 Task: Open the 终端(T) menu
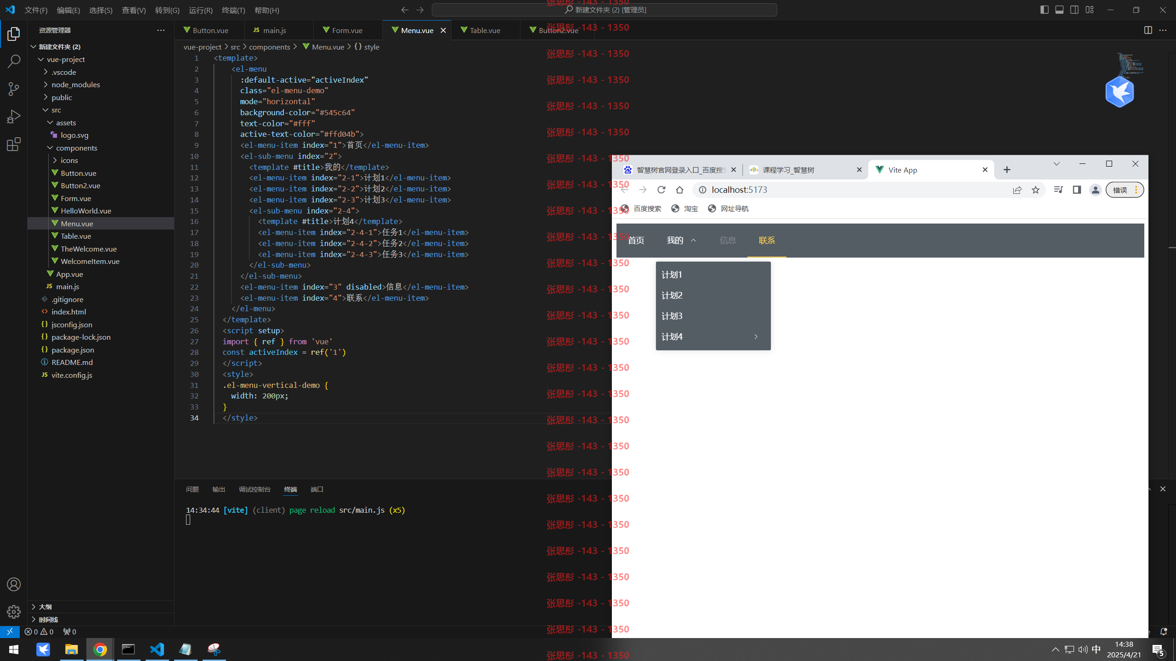click(233, 10)
